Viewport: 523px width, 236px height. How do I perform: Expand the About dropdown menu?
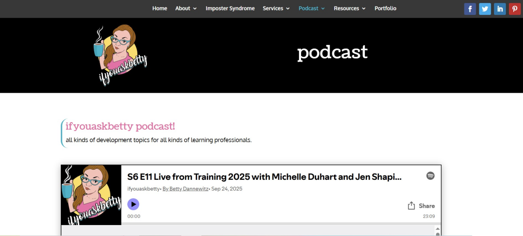(x=186, y=8)
